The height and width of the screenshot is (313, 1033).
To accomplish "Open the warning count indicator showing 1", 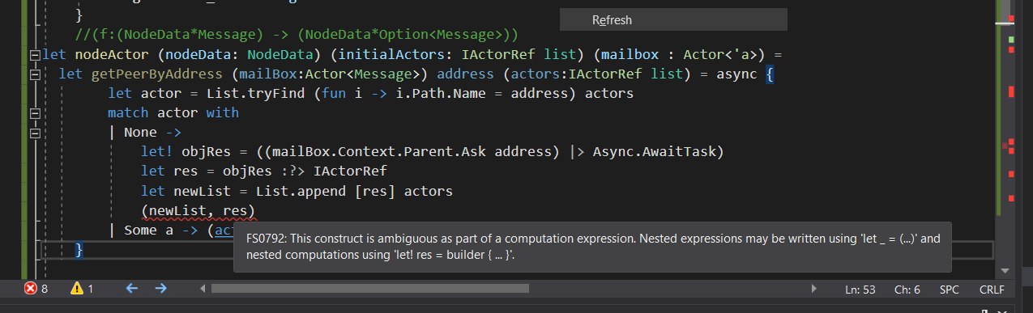I will pos(83,288).
